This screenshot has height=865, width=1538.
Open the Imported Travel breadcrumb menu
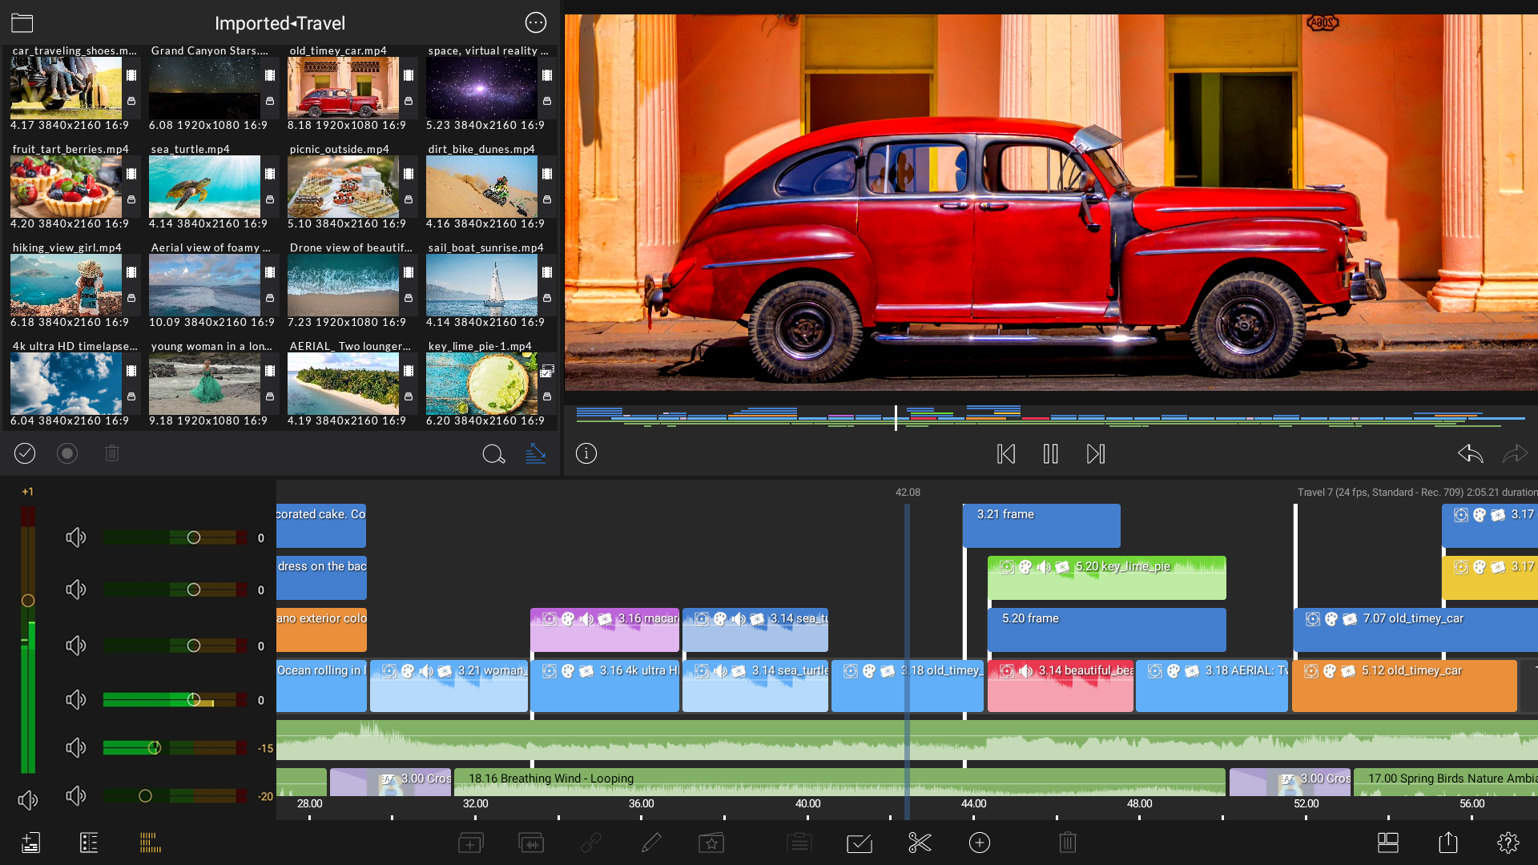coord(280,23)
